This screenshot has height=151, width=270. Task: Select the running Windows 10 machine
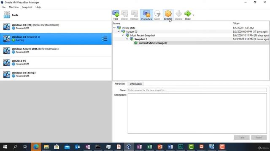[56, 39]
